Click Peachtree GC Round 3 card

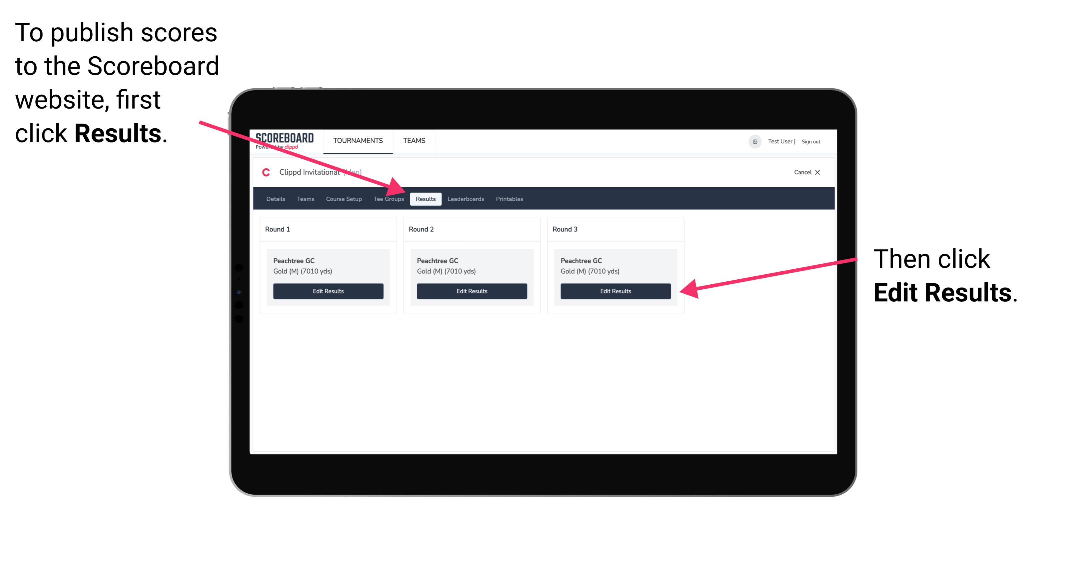pyautogui.click(x=614, y=277)
